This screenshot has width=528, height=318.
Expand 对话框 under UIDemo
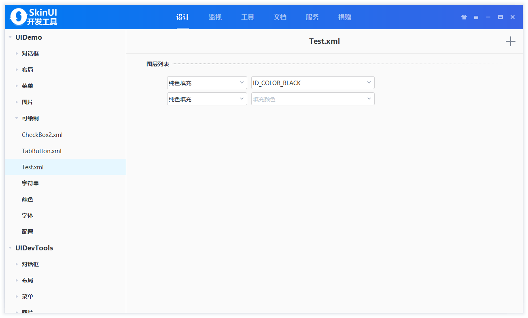pos(17,53)
